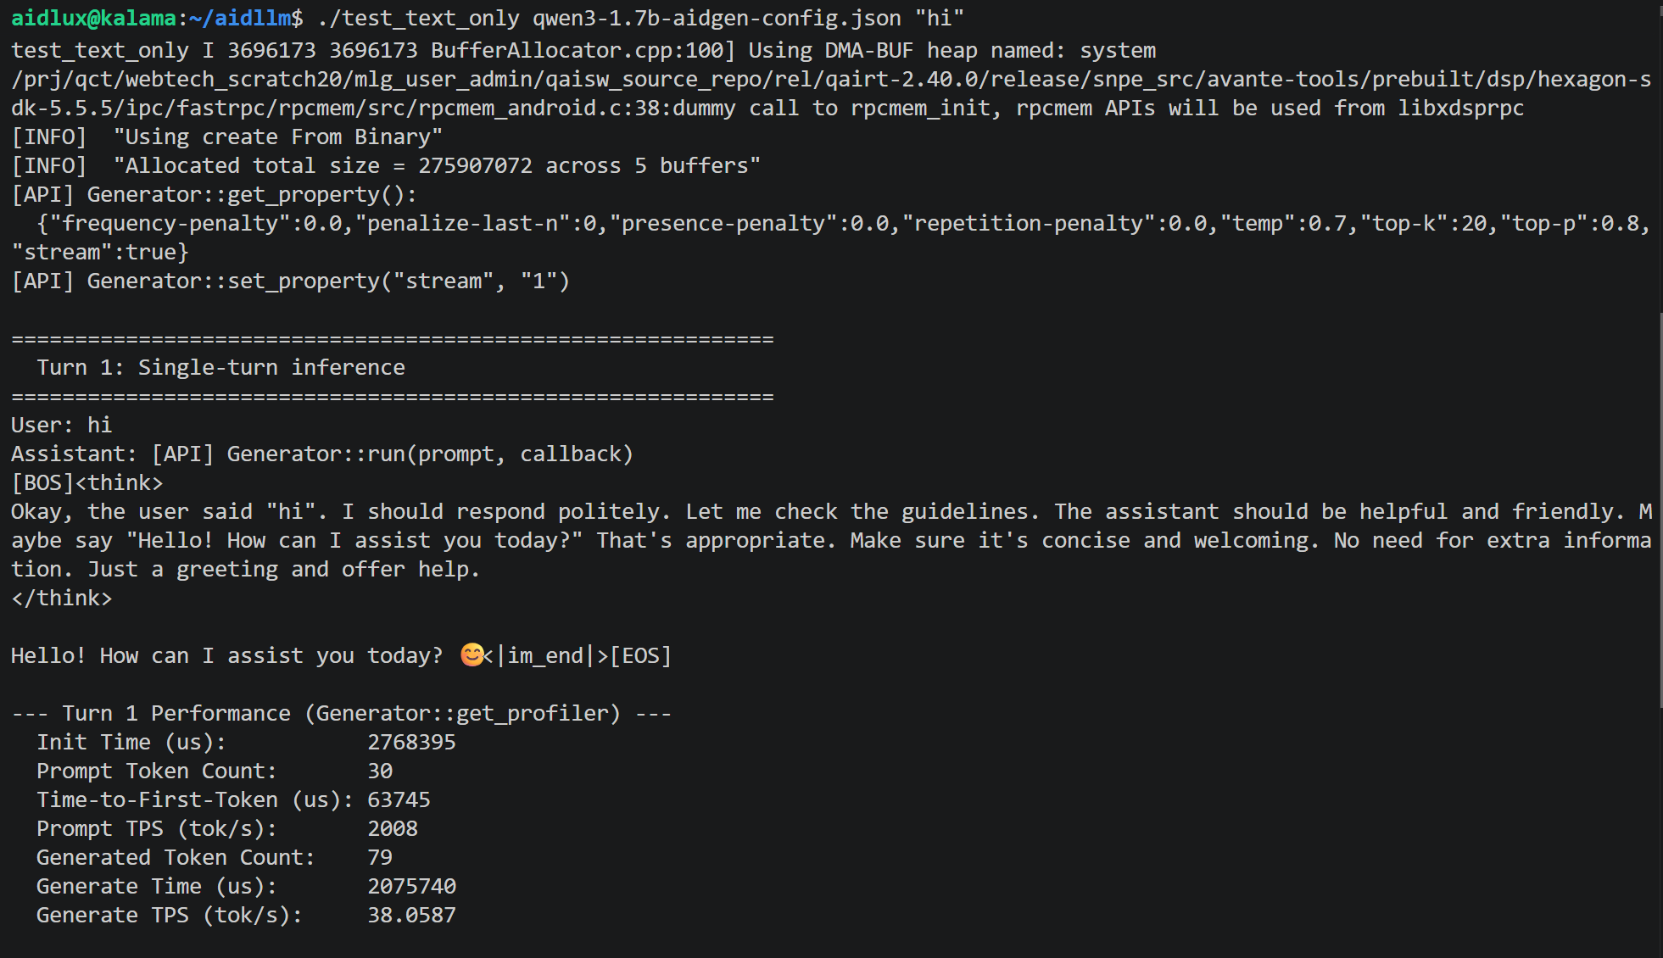Viewport: 1663px width, 958px height.
Task: Click the Prompt TPS value 2008
Action: click(393, 828)
